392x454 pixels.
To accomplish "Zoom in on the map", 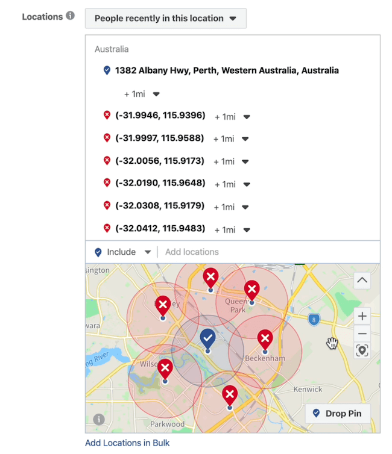I will click(362, 316).
